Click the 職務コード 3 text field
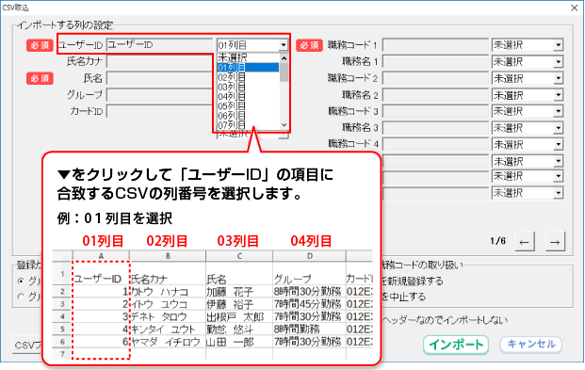 [435, 111]
